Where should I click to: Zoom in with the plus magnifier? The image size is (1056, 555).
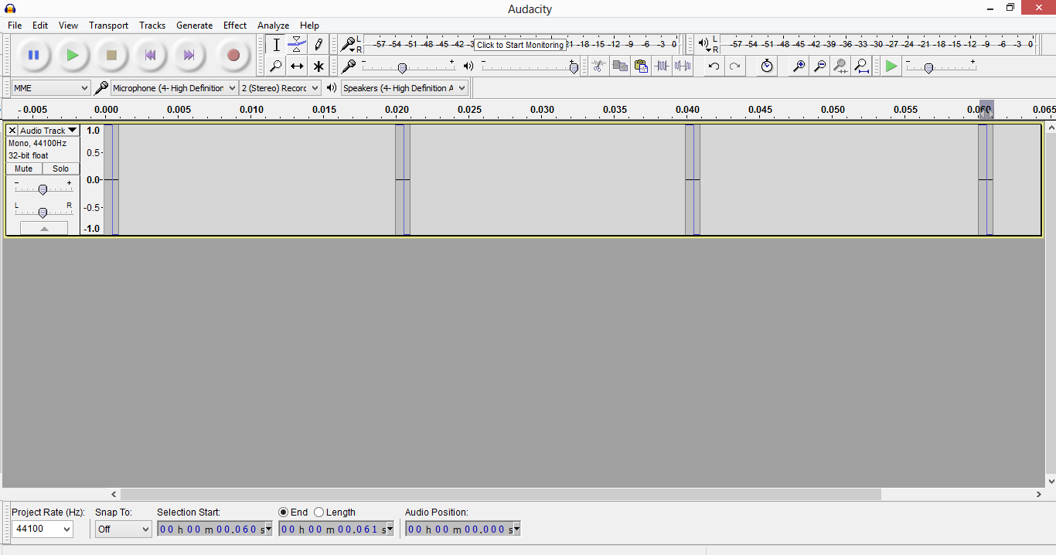799,66
